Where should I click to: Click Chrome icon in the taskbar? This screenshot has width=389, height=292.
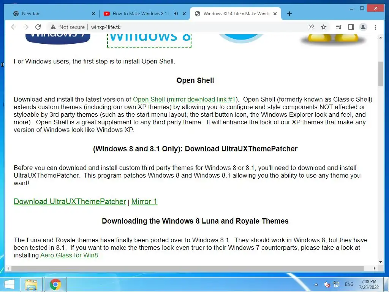pyautogui.click(x=55, y=284)
